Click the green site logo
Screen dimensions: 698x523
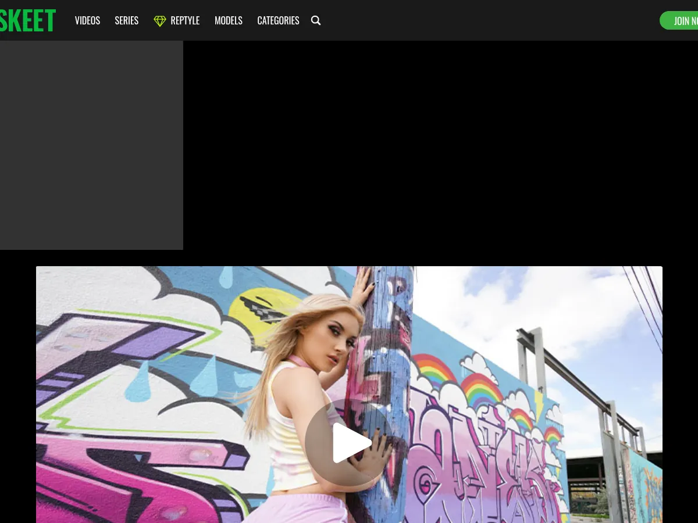(x=28, y=20)
